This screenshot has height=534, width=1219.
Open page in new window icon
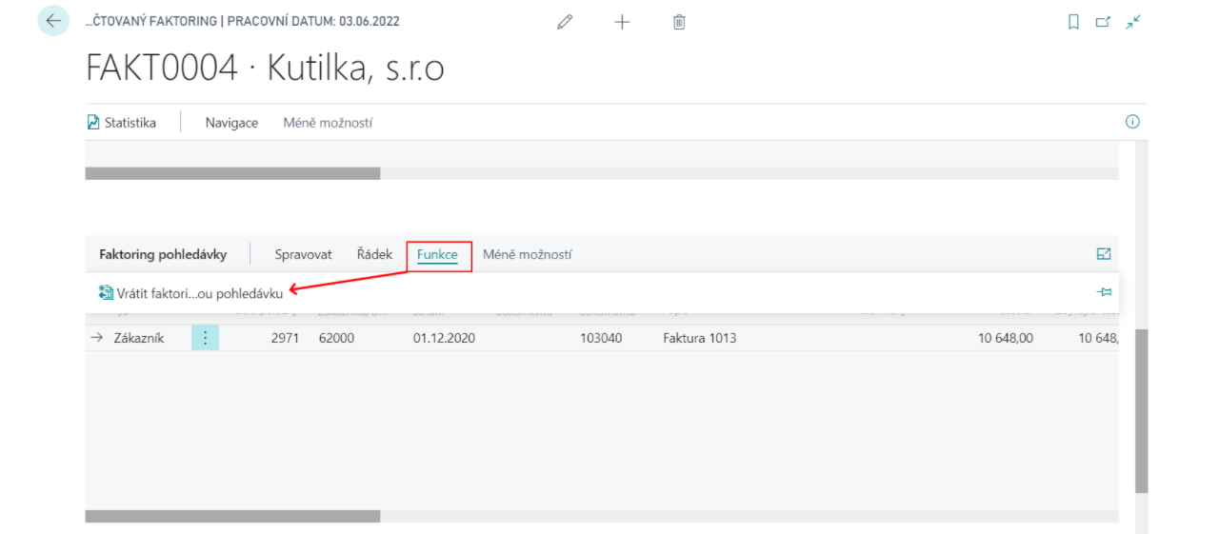click(1103, 22)
